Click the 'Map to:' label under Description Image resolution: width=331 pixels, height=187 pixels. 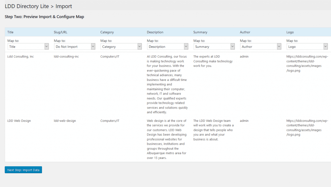153,41
